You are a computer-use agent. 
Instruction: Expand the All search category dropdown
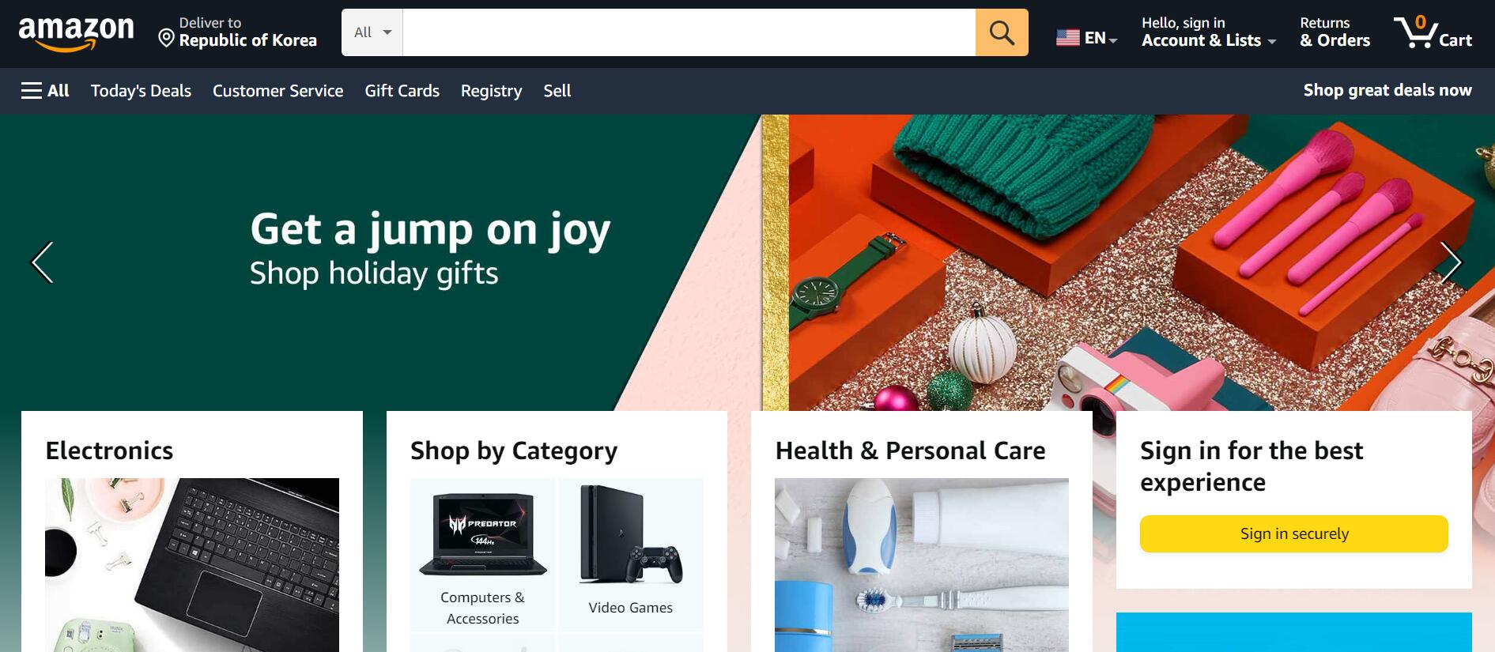point(372,32)
